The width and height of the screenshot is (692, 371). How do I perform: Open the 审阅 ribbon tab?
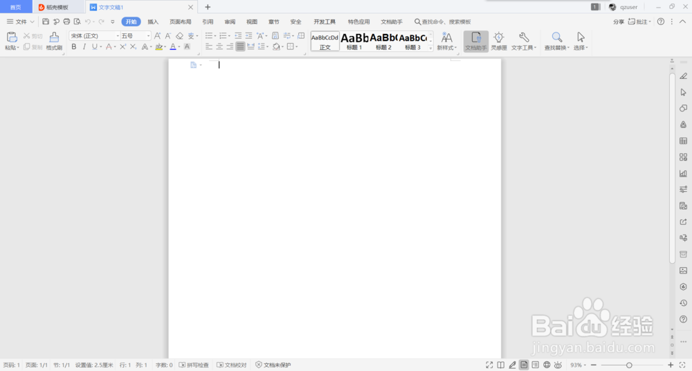(230, 21)
